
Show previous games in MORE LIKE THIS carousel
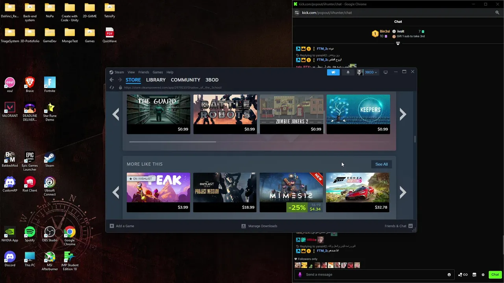point(116,192)
